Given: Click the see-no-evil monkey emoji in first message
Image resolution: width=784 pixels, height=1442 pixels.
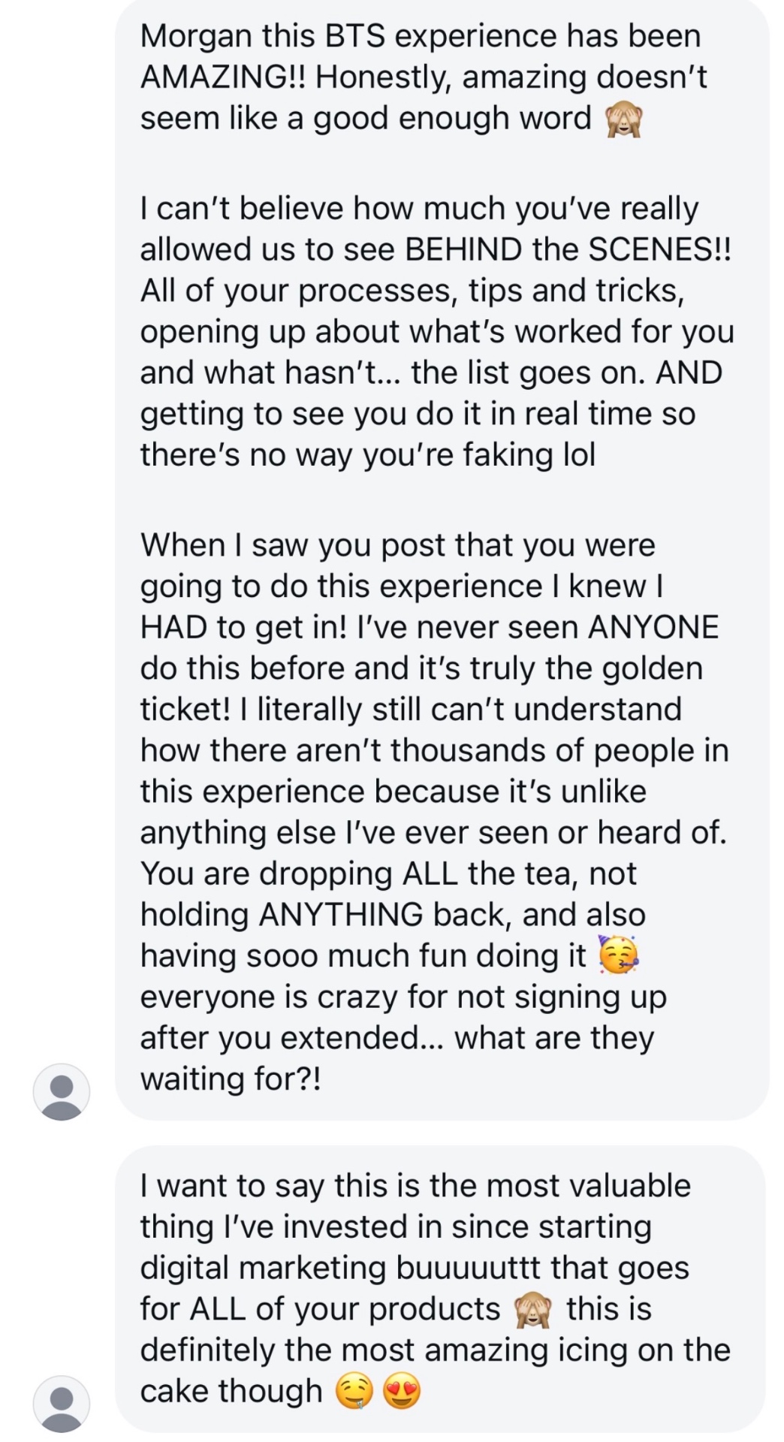Looking at the screenshot, I should pyautogui.click(x=623, y=119).
